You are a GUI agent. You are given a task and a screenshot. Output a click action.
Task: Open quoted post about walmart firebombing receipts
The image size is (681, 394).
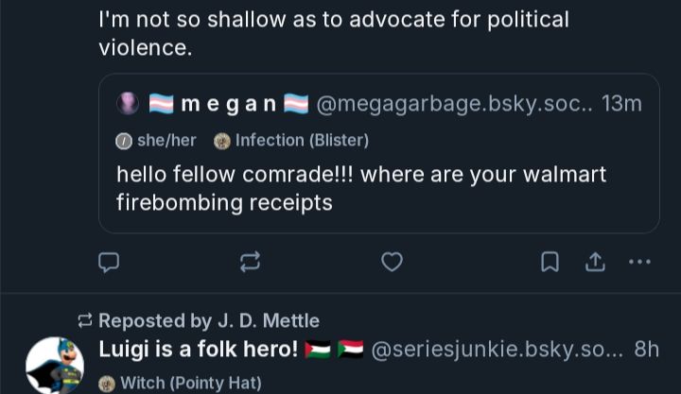pyautogui.click(x=361, y=188)
